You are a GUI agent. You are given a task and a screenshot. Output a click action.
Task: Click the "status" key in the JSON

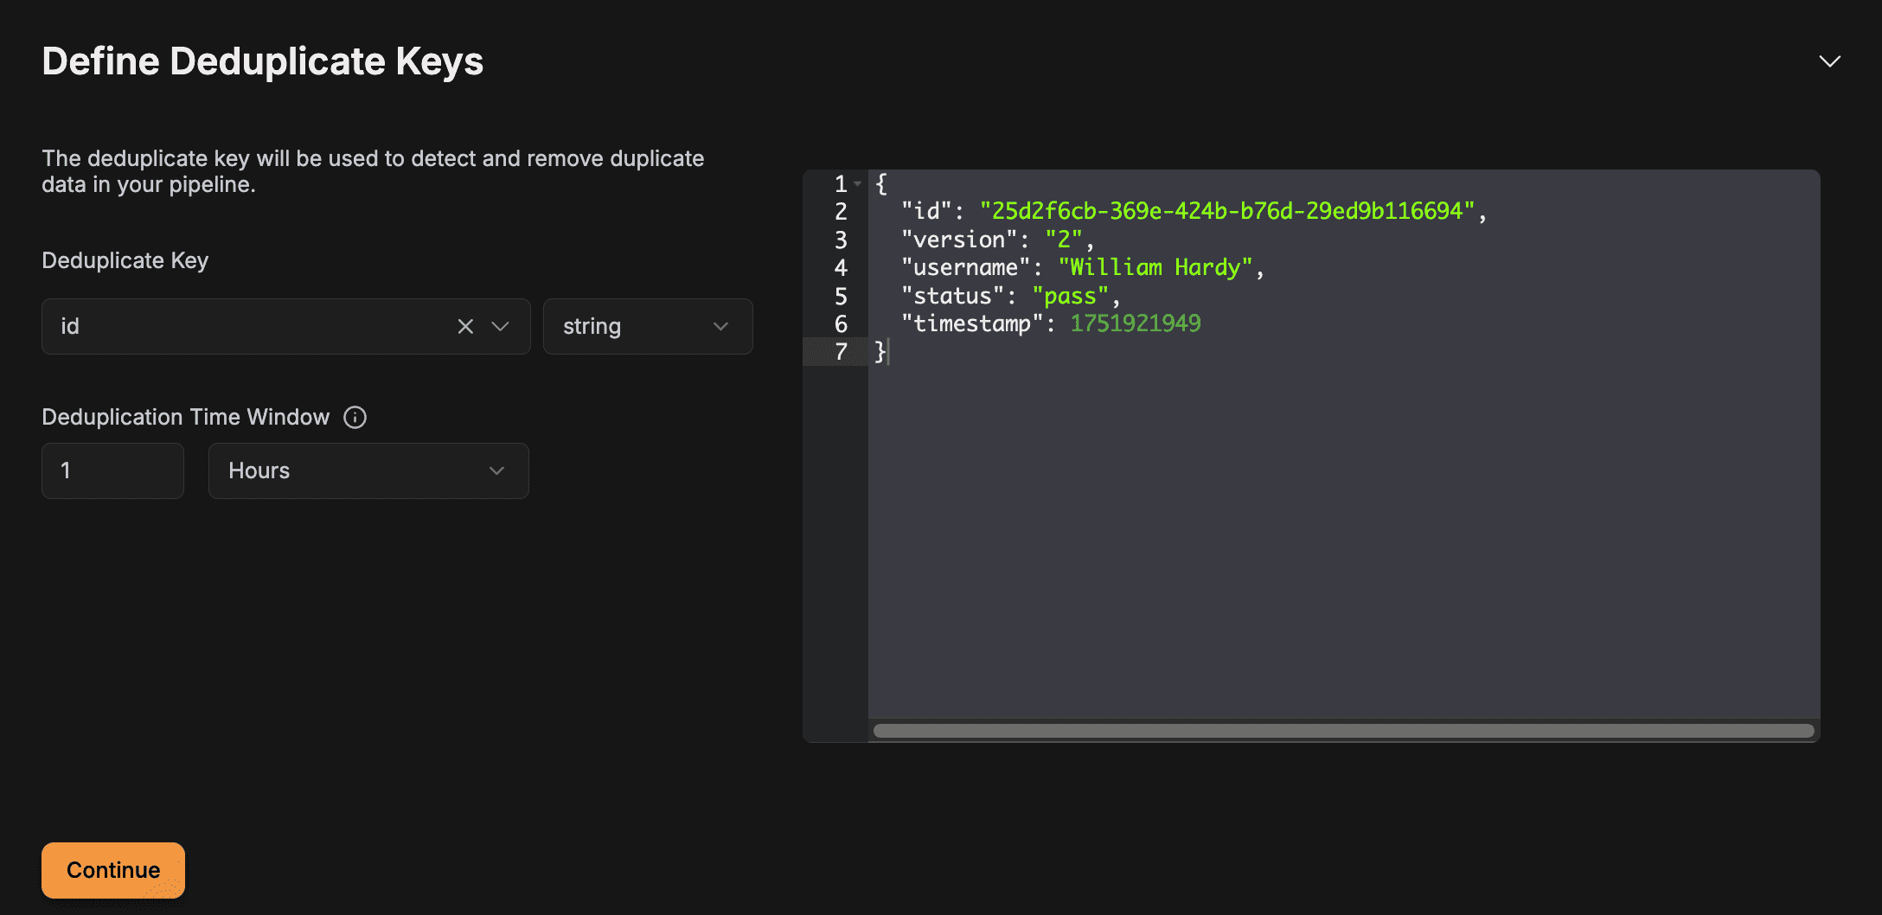[x=953, y=296]
